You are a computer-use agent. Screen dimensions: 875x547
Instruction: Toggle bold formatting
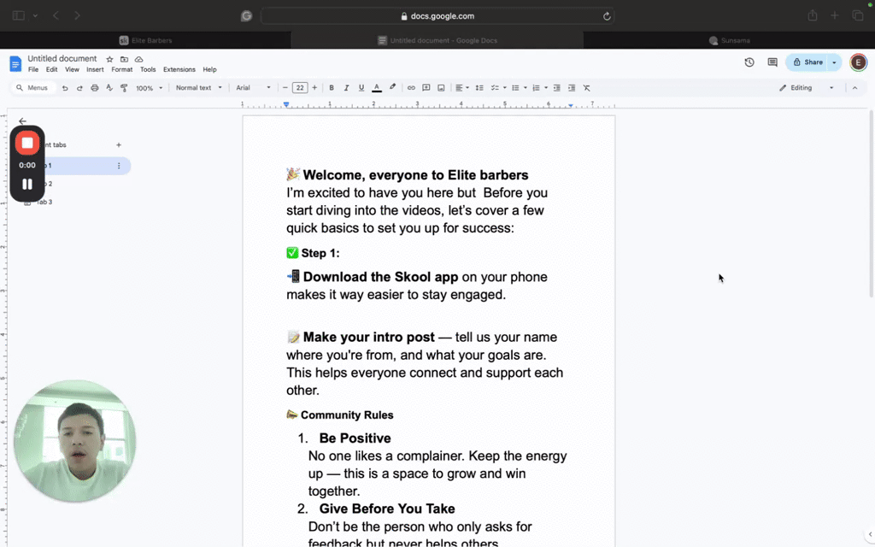point(332,88)
